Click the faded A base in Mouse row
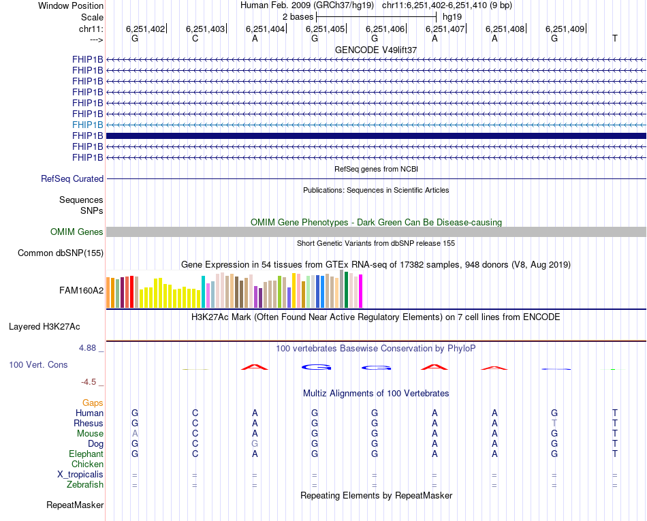 (x=135, y=434)
